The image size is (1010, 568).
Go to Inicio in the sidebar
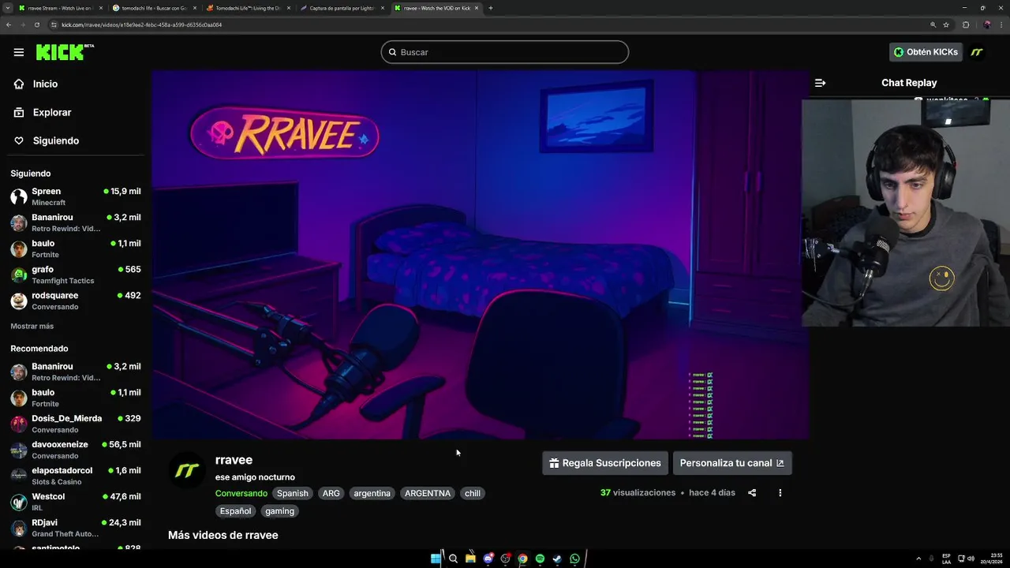coord(45,84)
